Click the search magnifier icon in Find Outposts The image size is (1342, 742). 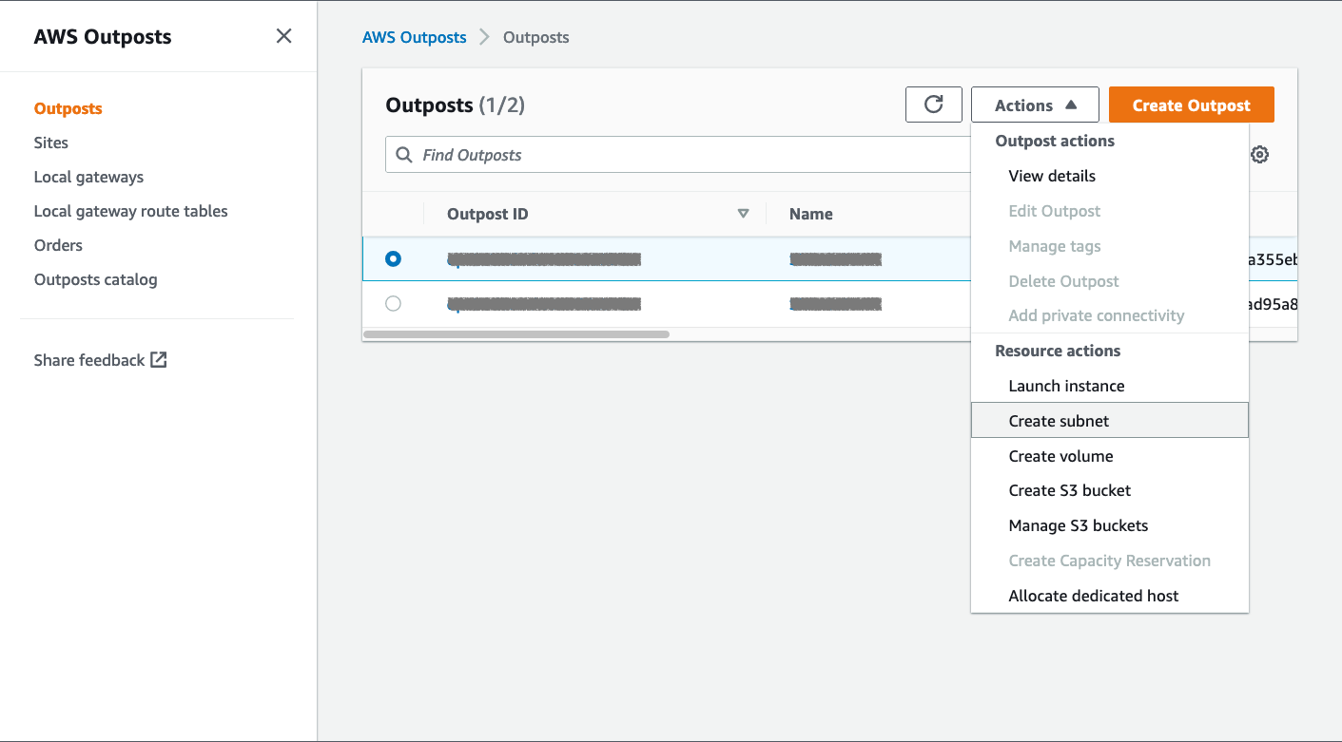(x=404, y=155)
